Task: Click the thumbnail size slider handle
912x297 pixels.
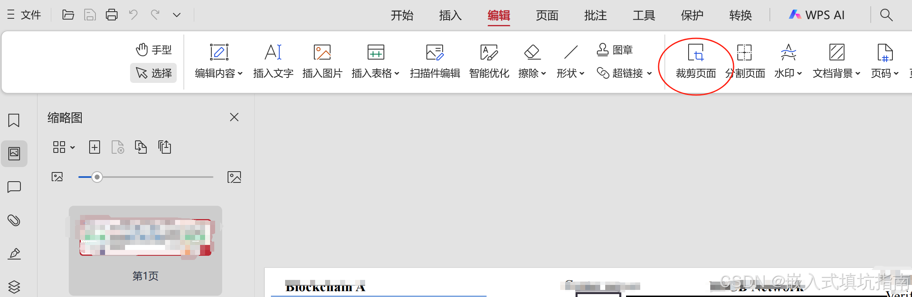Action: [x=97, y=177]
